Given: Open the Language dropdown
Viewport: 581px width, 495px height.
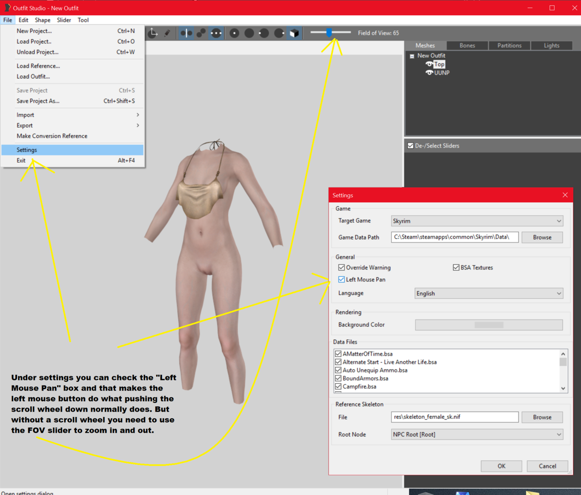Looking at the screenshot, I should pyautogui.click(x=489, y=293).
